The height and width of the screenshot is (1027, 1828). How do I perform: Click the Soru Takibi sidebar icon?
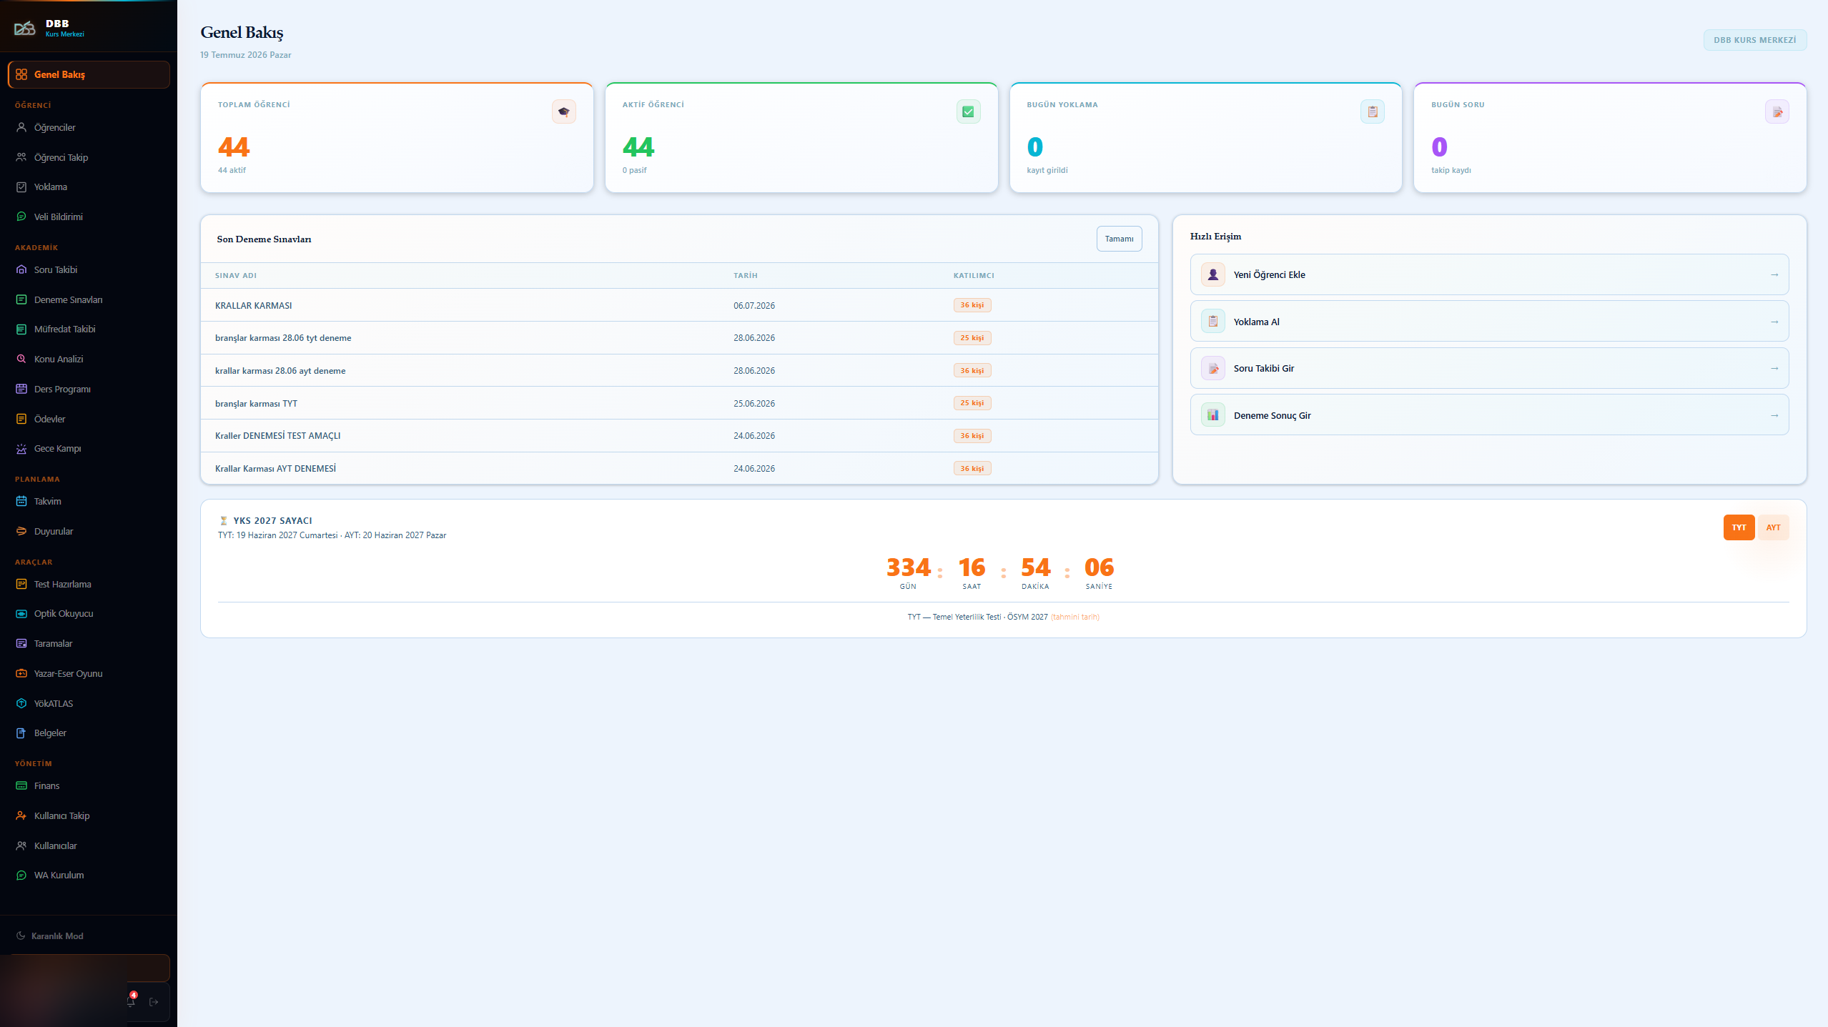pyautogui.click(x=21, y=269)
